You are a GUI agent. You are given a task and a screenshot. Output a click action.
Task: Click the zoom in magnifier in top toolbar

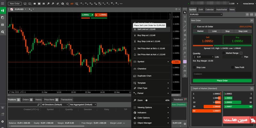[48, 4]
